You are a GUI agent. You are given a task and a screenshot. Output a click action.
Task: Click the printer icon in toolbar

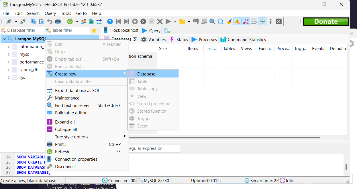(58, 21)
